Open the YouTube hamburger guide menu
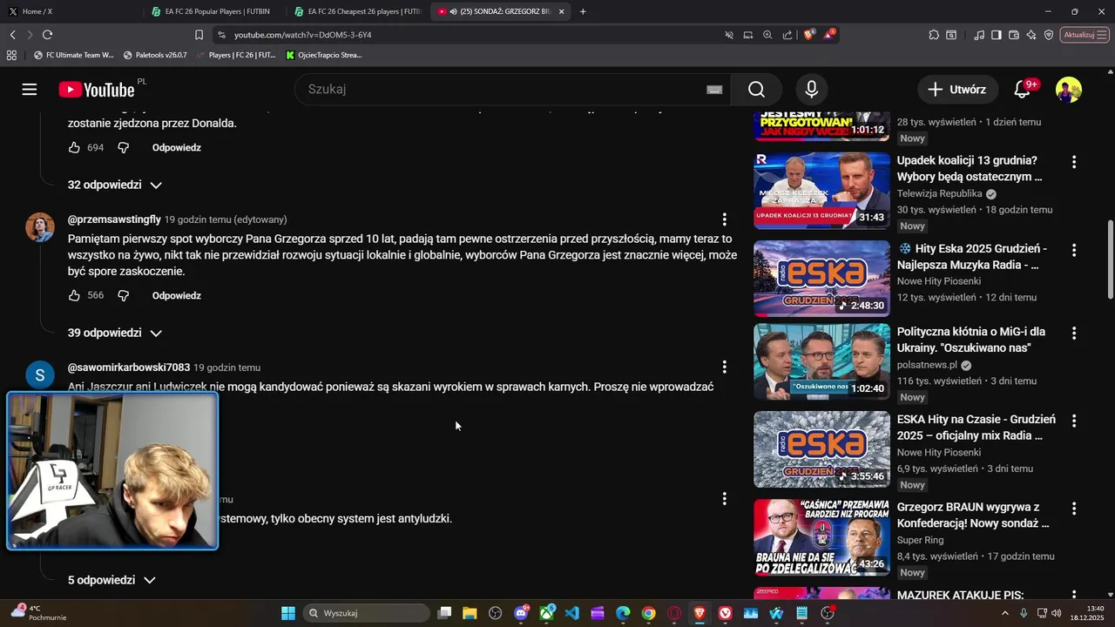This screenshot has height=627, width=1115. pyautogui.click(x=30, y=90)
